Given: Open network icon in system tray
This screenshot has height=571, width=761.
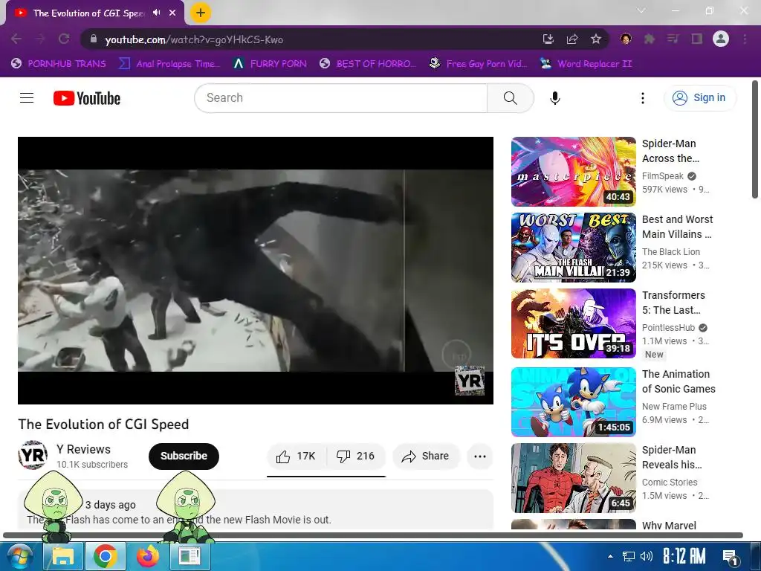Looking at the screenshot, I should coord(629,556).
